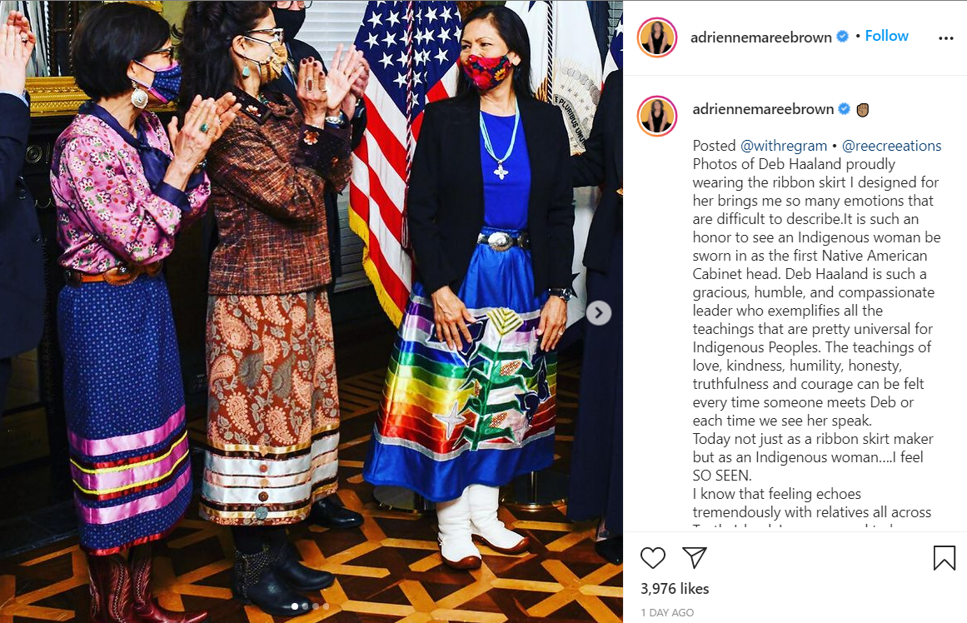Share the post via paper plane icon

[695, 557]
